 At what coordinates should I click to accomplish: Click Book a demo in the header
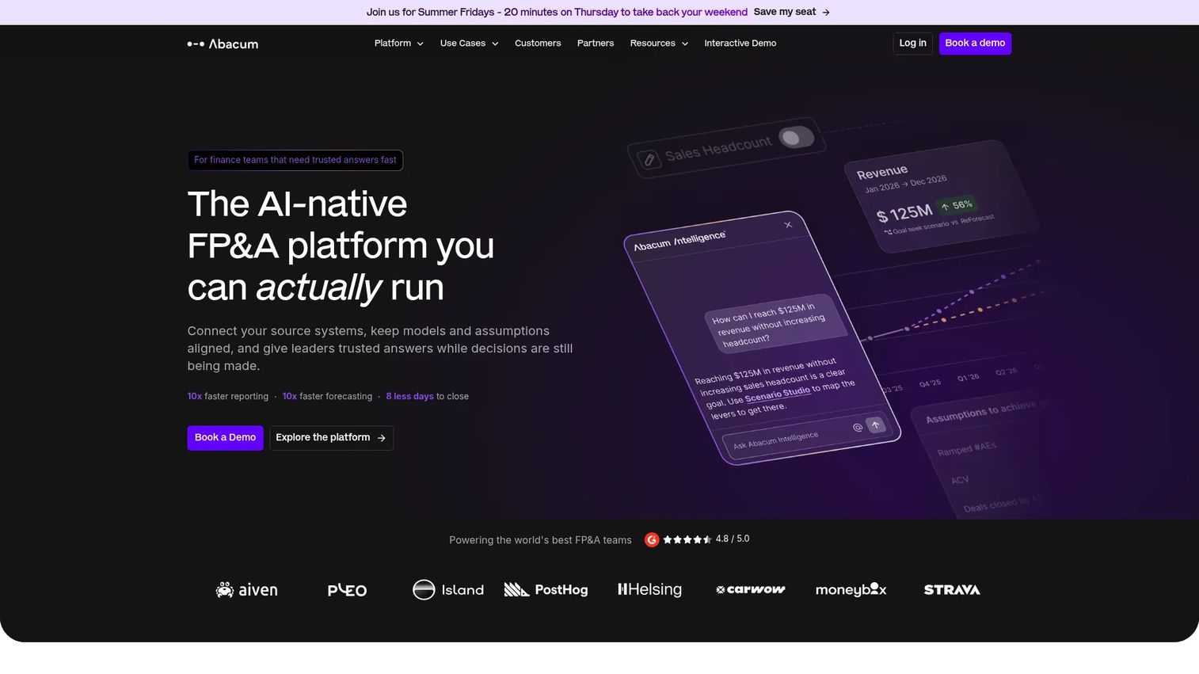975,44
